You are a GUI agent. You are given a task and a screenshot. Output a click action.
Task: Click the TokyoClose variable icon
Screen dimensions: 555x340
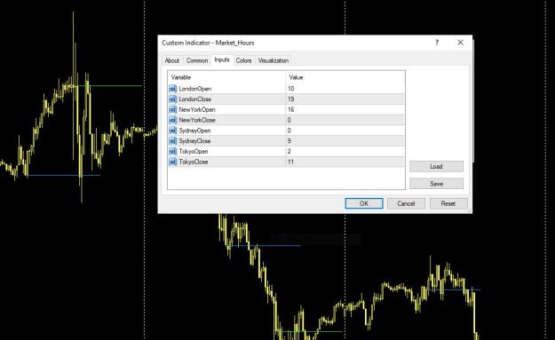pos(173,162)
